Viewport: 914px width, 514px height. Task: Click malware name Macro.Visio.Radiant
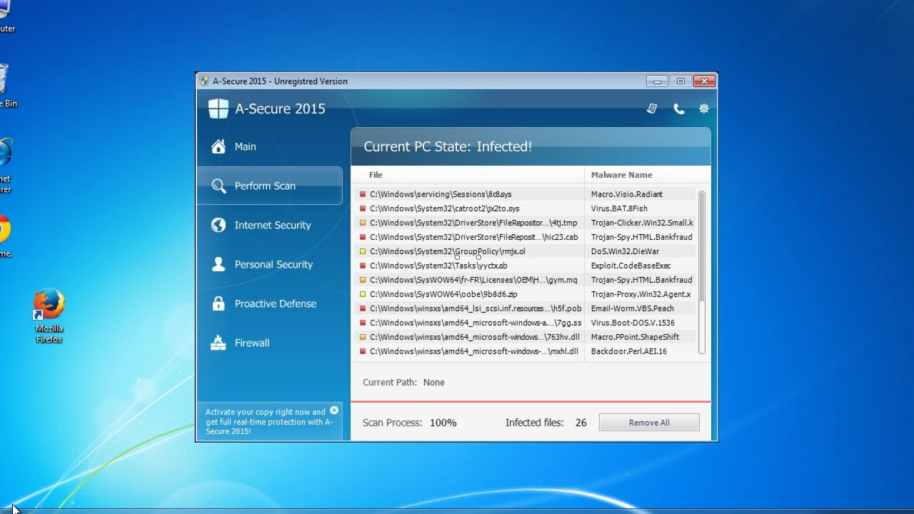click(x=627, y=194)
